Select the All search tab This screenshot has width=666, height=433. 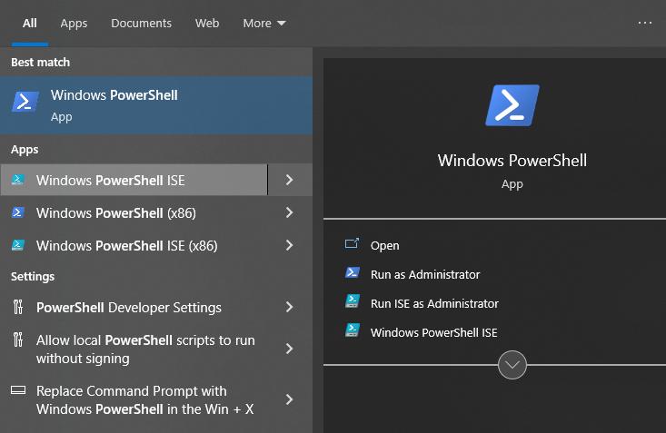[x=30, y=23]
